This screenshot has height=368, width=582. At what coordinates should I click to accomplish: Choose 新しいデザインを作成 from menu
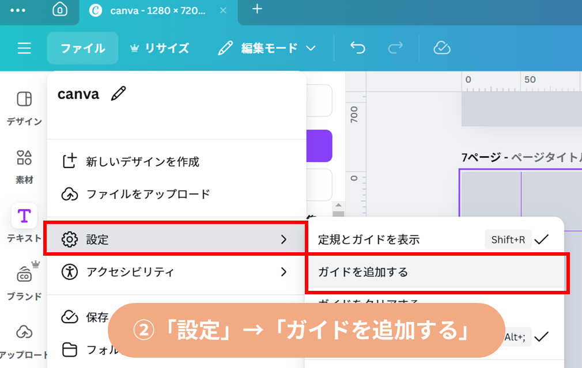click(x=142, y=162)
